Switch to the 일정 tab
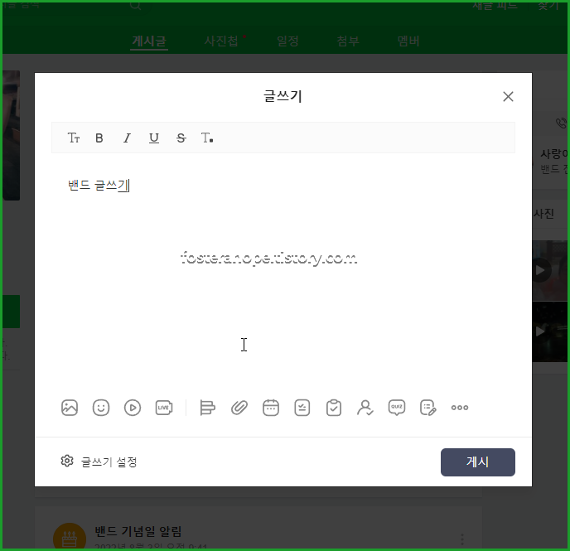This screenshot has width=570, height=551. point(287,41)
